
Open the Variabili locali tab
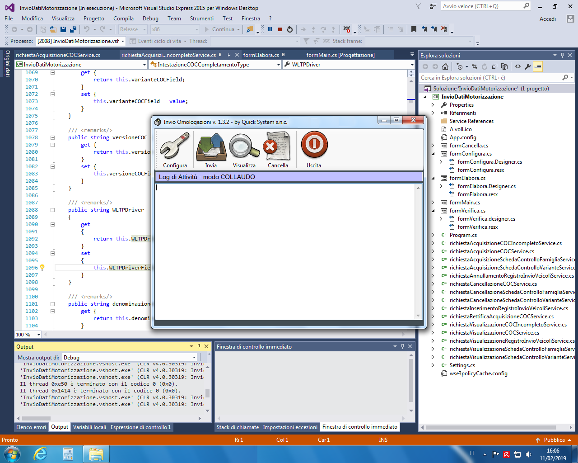point(89,427)
